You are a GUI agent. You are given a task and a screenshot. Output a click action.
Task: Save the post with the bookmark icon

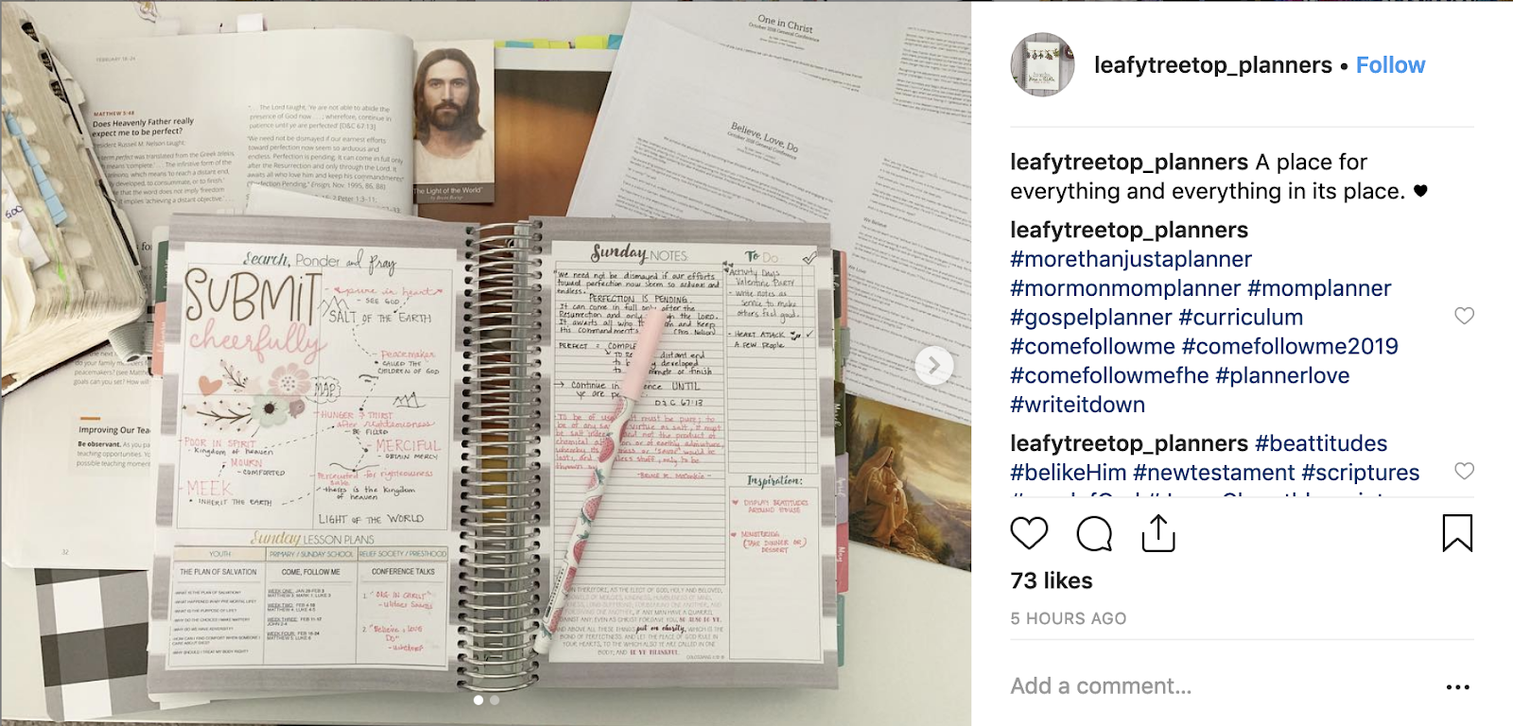point(1457,532)
